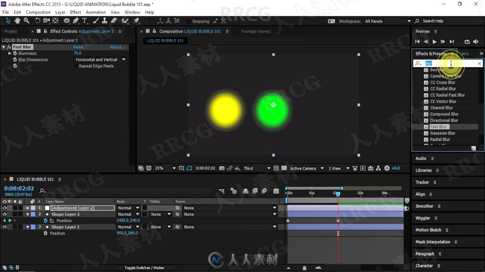
Task: Open the channel and color management icon
Action: click(x=238, y=168)
